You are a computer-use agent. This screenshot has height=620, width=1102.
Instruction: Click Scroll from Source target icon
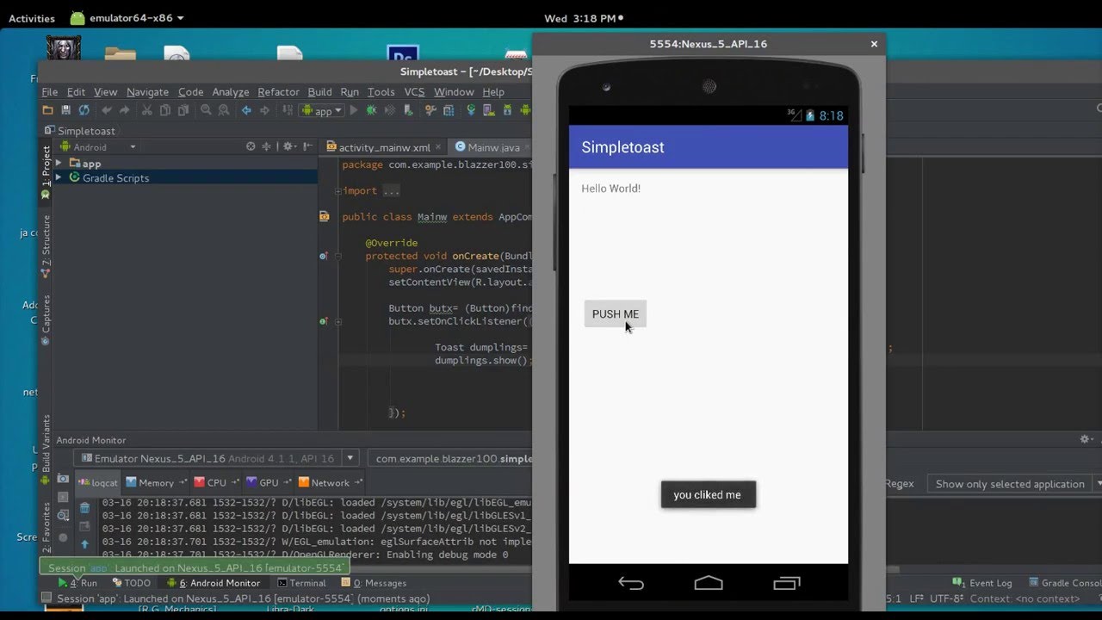click(251, 146)
